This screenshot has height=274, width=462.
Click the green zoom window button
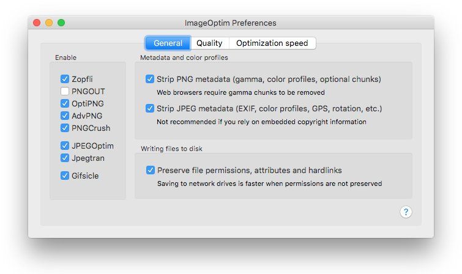point(61,23)
